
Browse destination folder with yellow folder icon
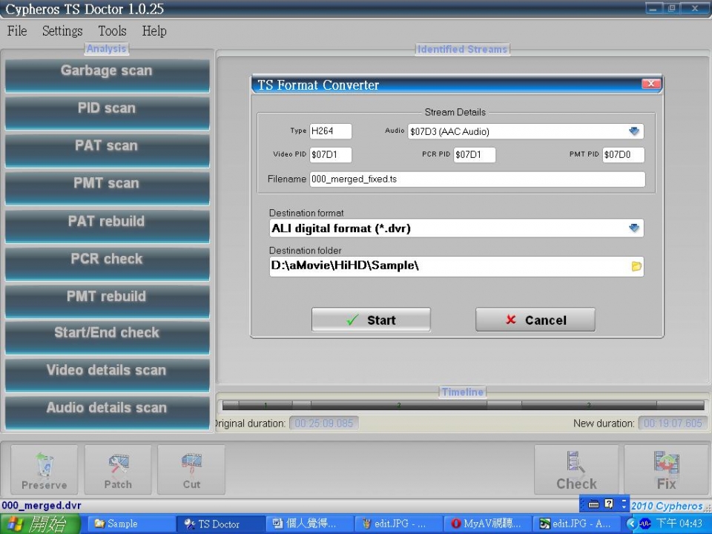[x=636, y=266]
